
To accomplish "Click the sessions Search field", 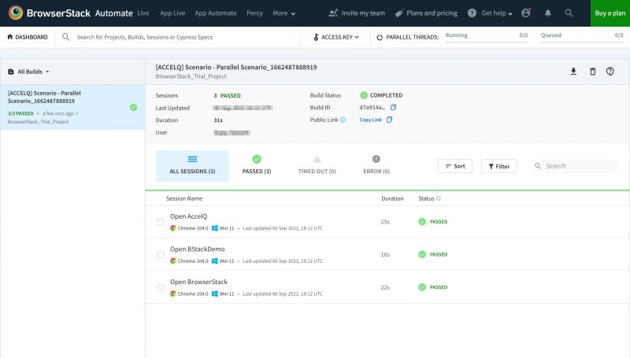I will point(576,166).
